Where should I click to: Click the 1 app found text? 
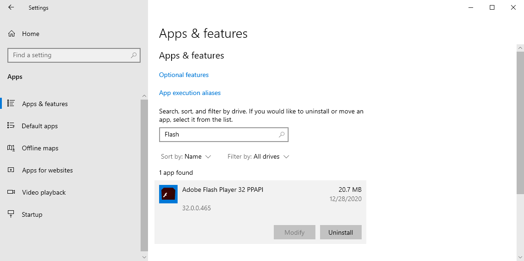tap(176, 172)
